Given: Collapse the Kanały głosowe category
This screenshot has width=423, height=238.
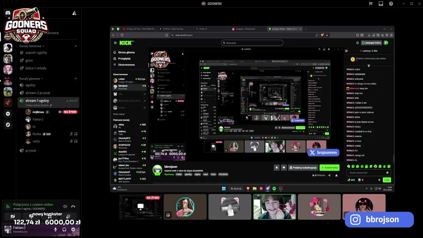Looking at the screenshot, I should click(31, 79).
